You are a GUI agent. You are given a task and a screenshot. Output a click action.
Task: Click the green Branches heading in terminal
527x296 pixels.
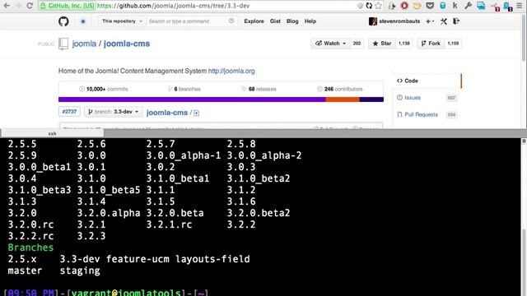click(30, 247)
